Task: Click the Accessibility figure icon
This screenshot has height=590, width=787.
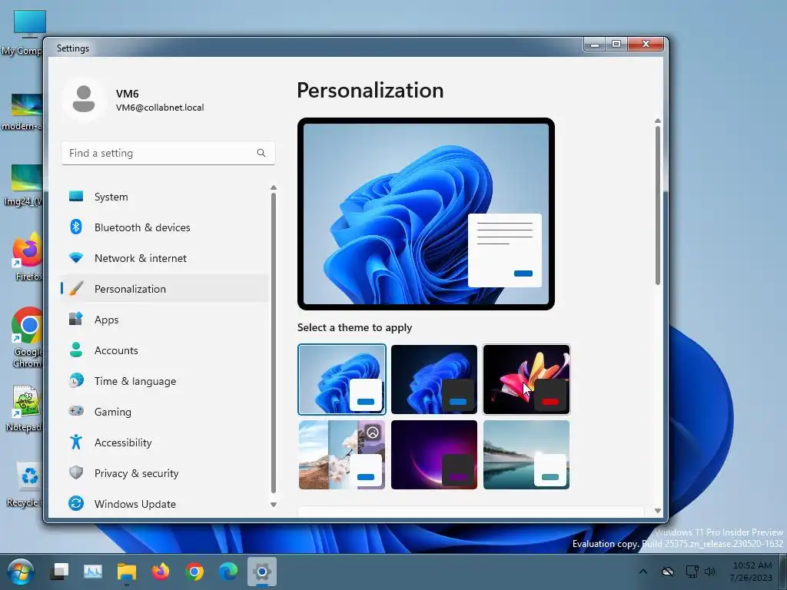Action: (x=76, y=442)
